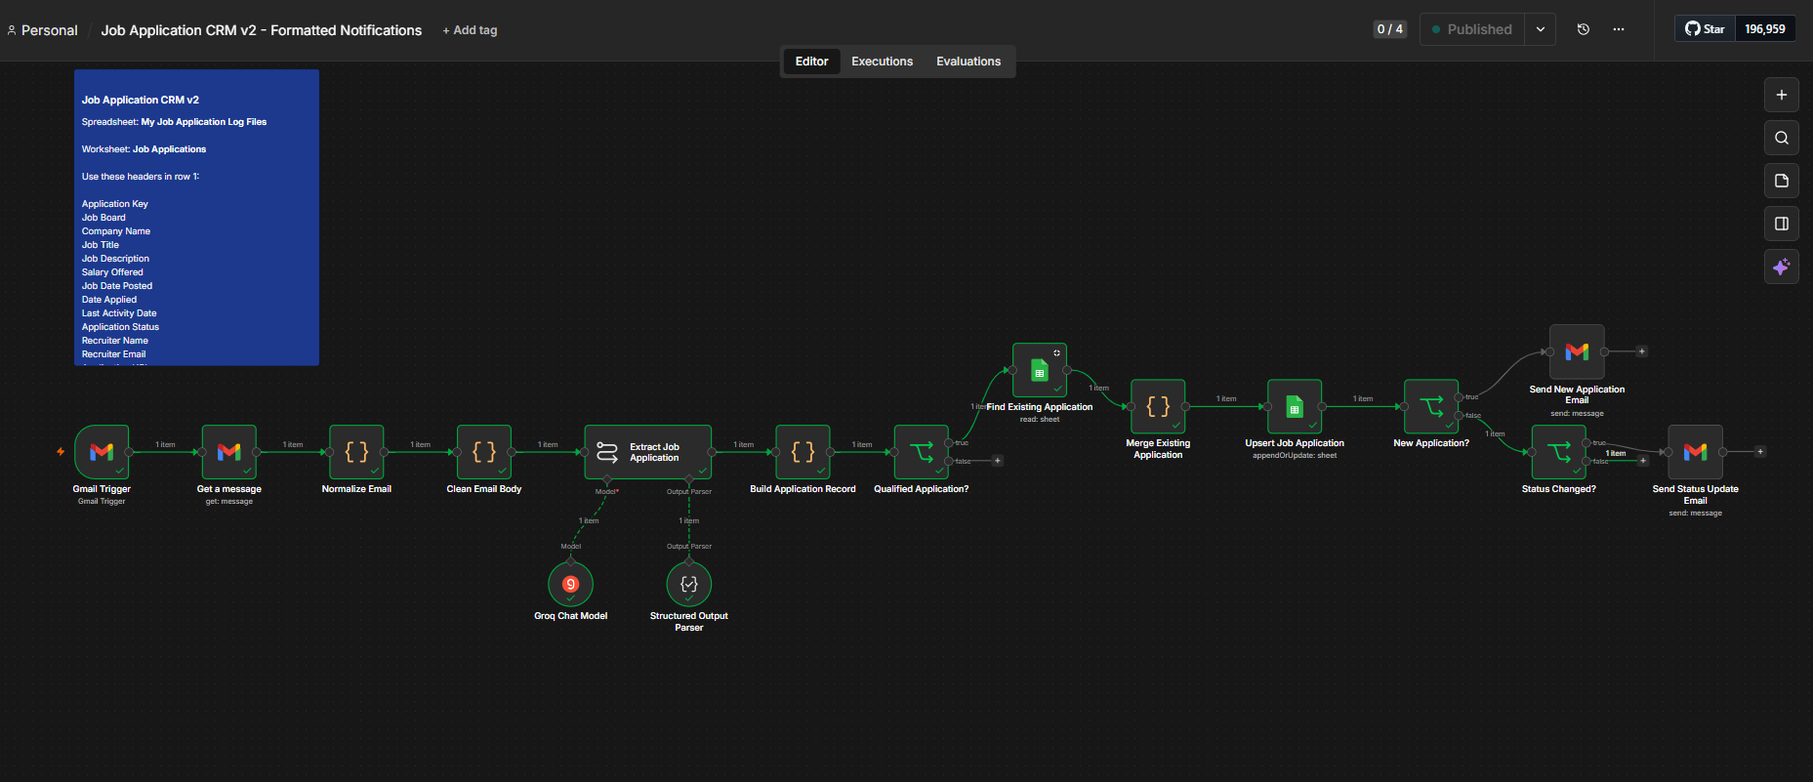Switch to the Editor tab

tap(811, 62)
